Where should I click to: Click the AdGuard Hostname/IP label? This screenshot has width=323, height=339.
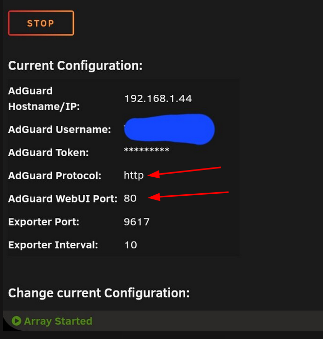click(44, 98)
